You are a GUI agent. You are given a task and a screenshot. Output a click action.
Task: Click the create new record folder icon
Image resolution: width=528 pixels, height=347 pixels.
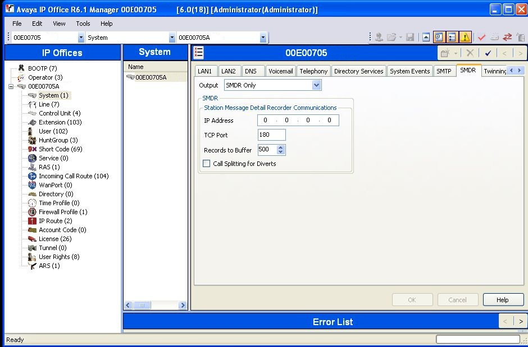pos(445,53)
